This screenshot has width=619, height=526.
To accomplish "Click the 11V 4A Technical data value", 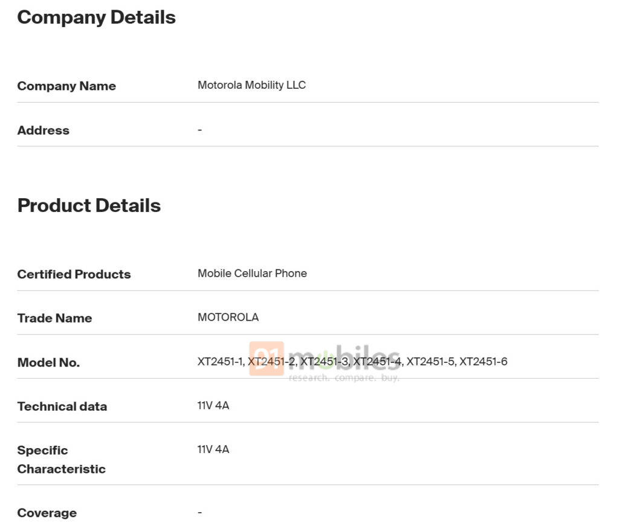I will (213, 406).
